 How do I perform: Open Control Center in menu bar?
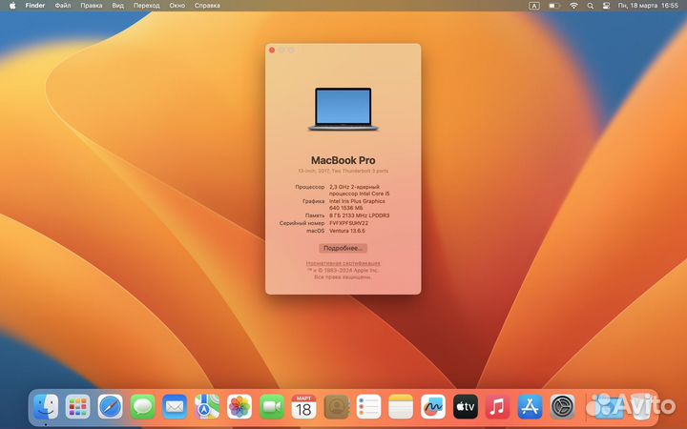(x=606, y=6)
